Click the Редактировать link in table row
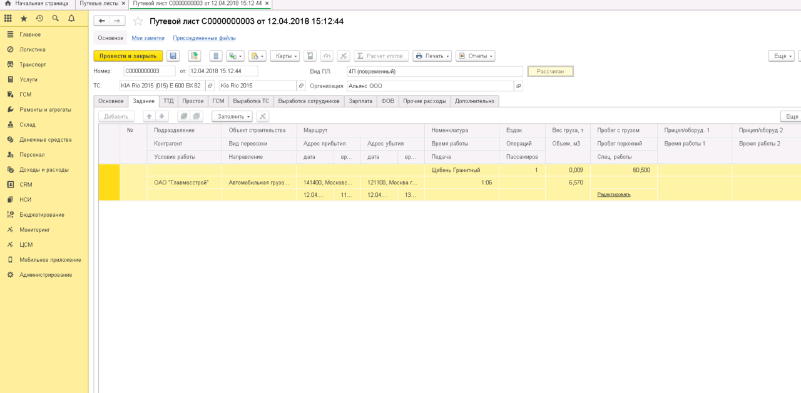 [x=614, y=194]
